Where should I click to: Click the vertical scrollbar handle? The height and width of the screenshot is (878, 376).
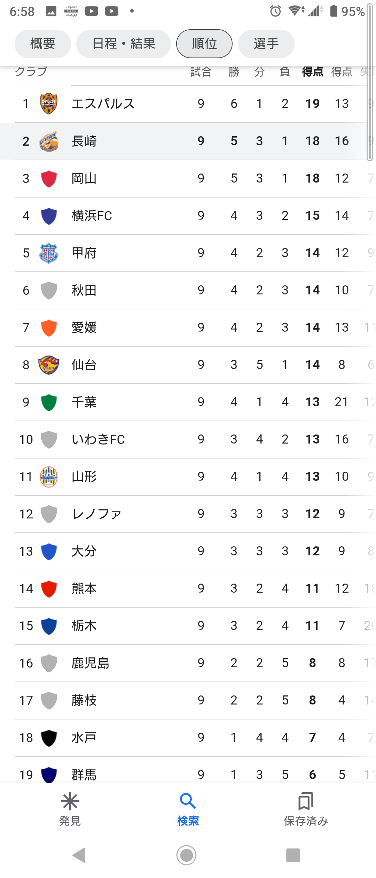pos(370,82)
